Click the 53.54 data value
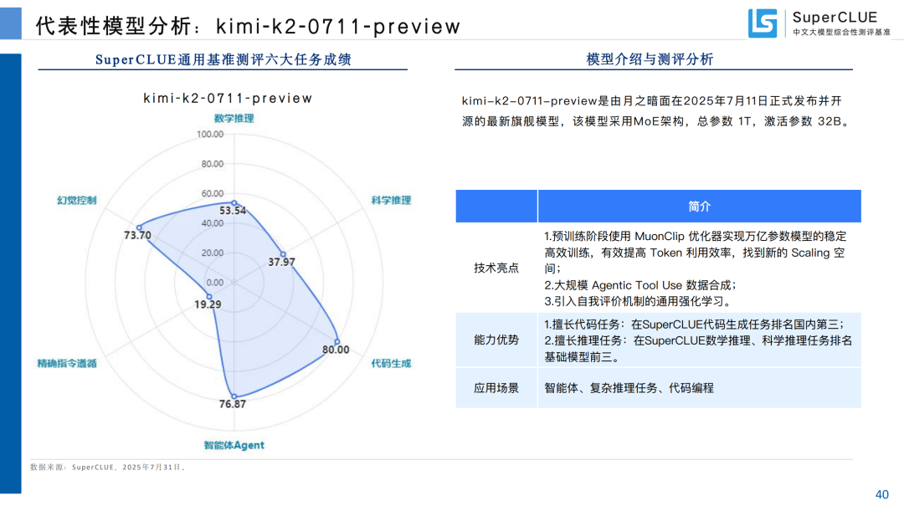904x506 pixels. 233,211
